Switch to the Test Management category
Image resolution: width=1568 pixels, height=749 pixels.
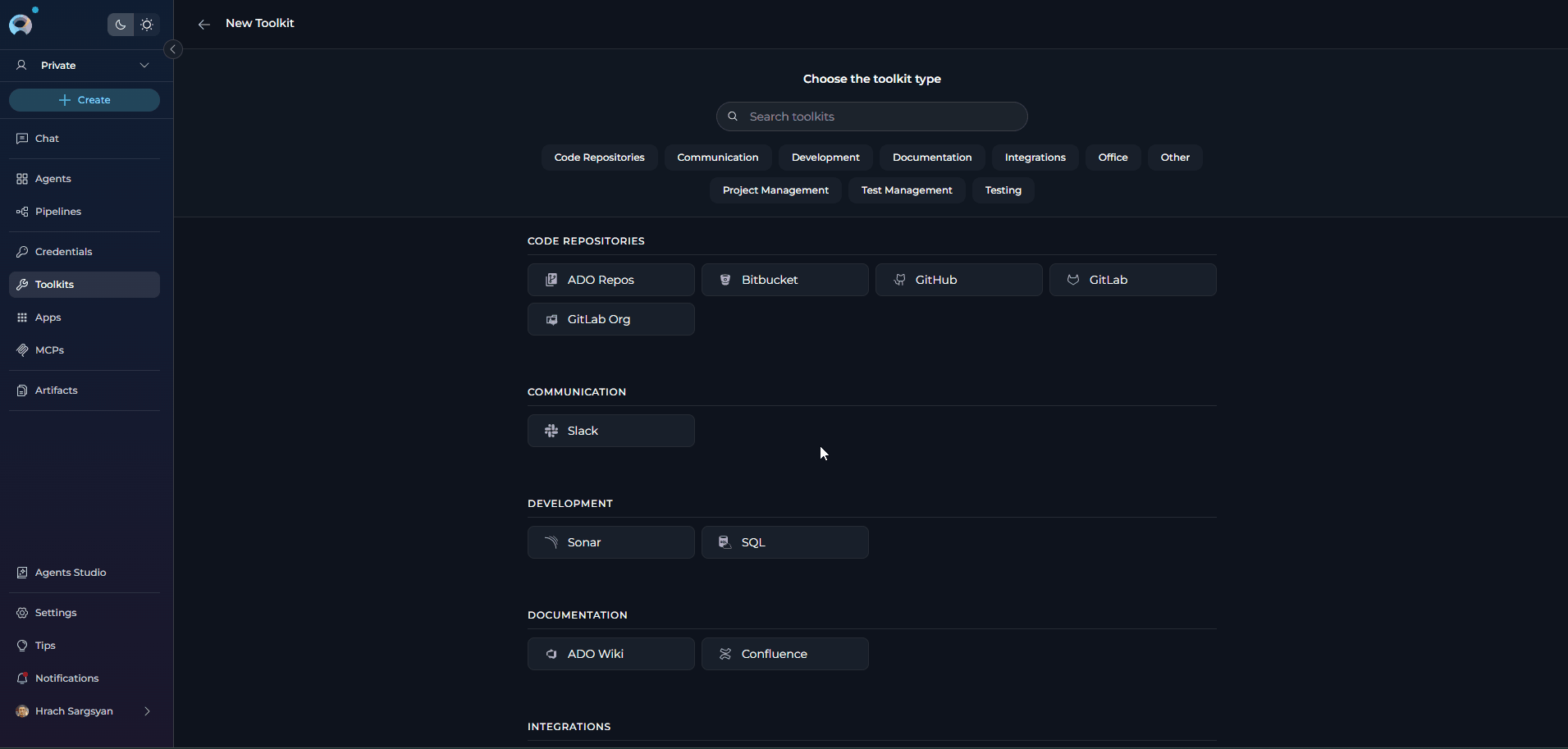[906, 190]
